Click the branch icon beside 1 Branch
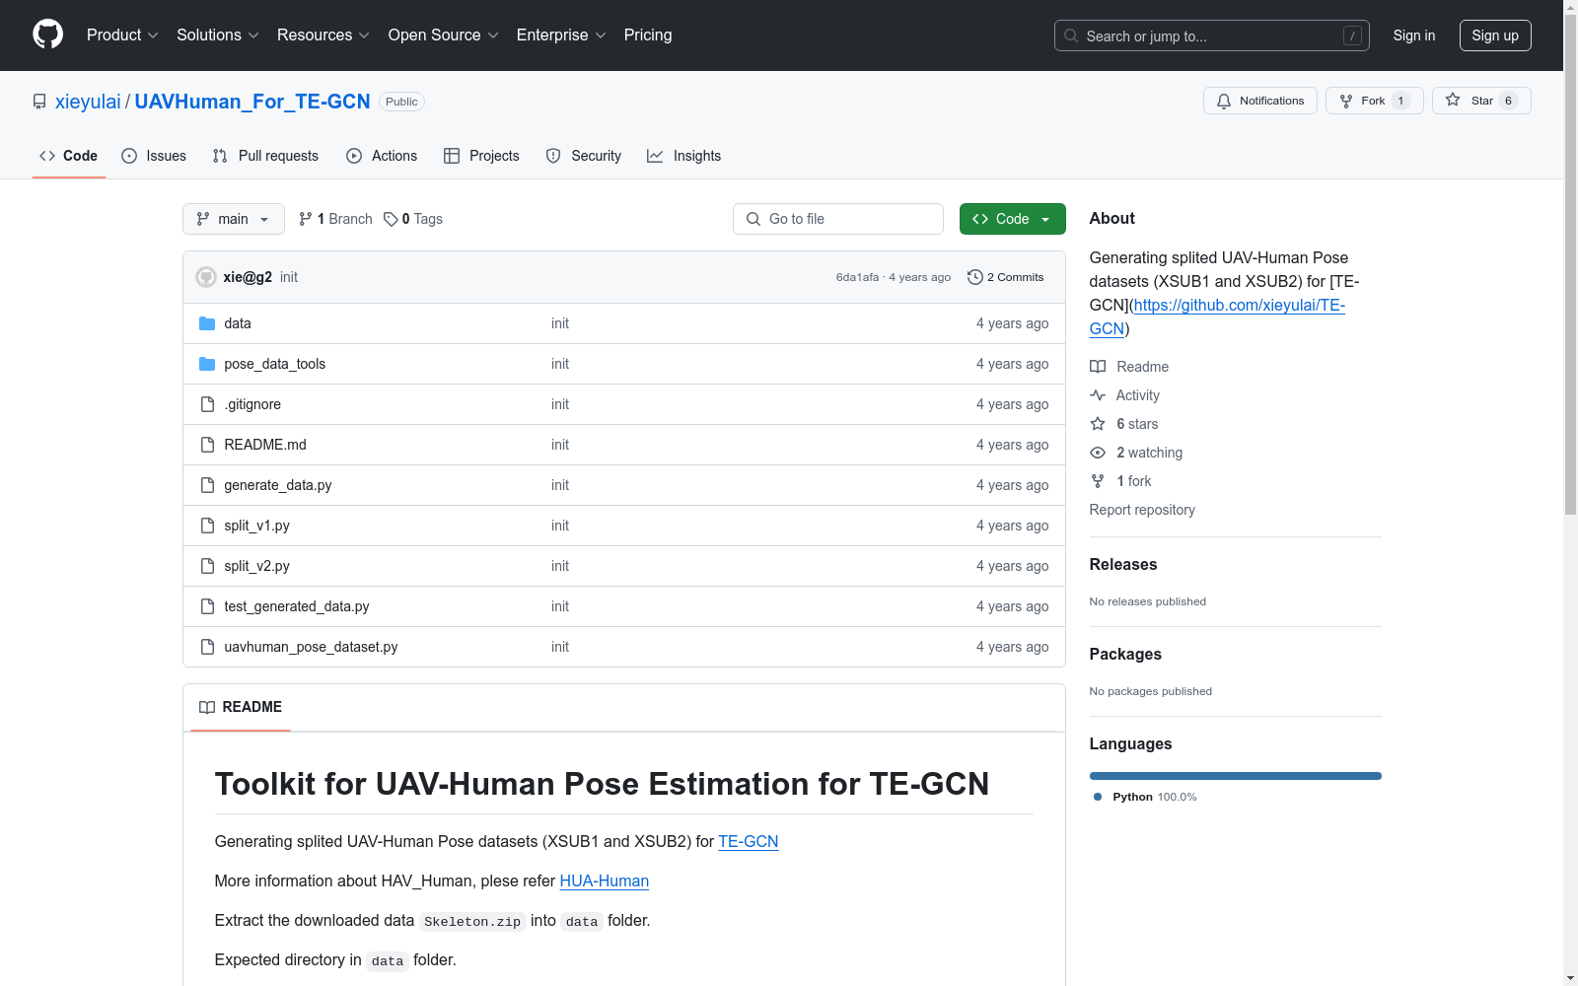Screen dimensions: 1578x986 click(306, 219)
